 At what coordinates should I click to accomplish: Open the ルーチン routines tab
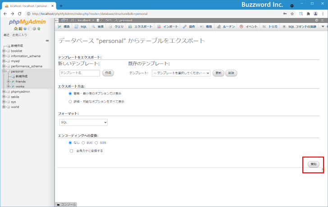click(x=226, y=27)
